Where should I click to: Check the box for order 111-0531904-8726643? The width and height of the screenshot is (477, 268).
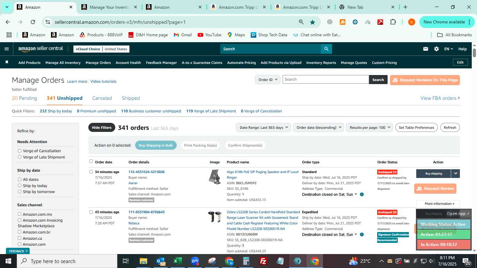click(x=91, y=212)
